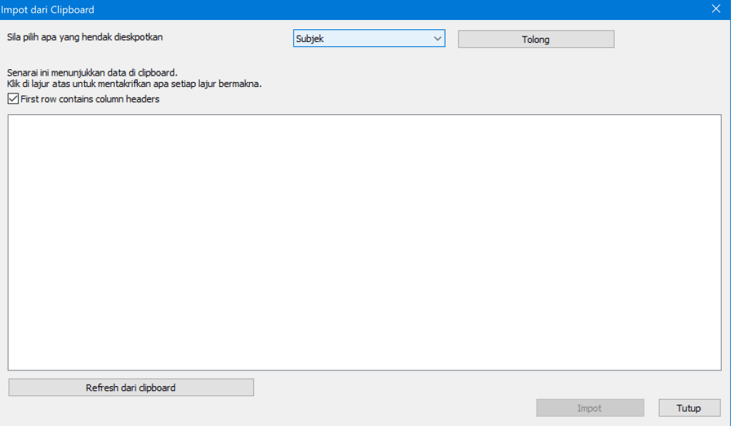731x426 pixels.
Task: Click the chevron arrow of the Subjek dropdown
Action: coord(438,39)
